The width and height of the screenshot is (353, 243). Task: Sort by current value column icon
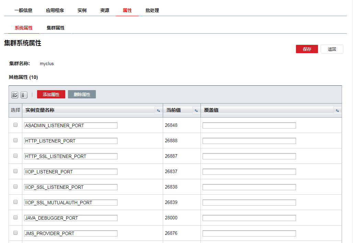[x=196, y=110]
